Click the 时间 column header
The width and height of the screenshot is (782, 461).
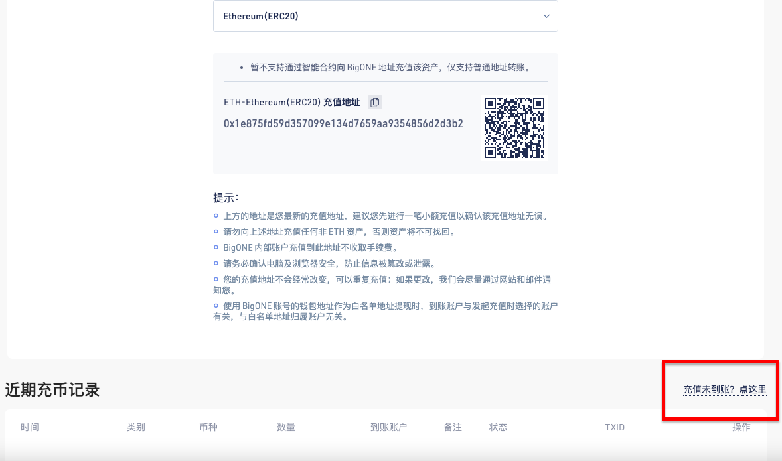click(x=30, y=427)
